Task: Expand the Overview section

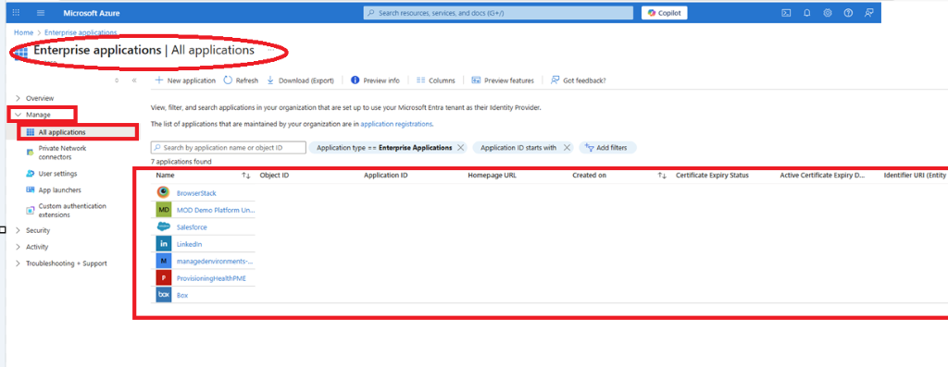Action: pos(34,98)
